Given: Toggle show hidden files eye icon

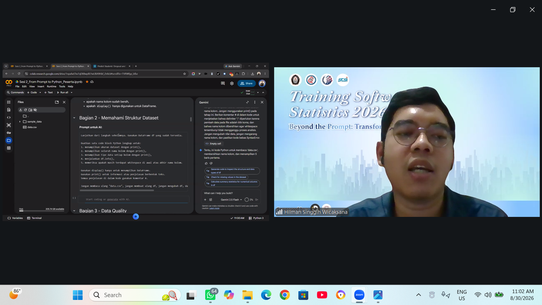Looking at the screenshot, I should coord(35,110).
